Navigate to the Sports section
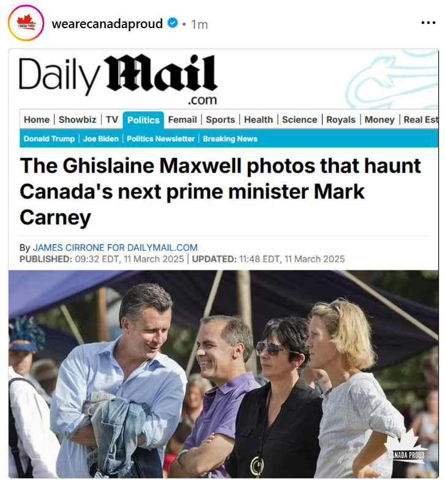 tap(220, 120)
